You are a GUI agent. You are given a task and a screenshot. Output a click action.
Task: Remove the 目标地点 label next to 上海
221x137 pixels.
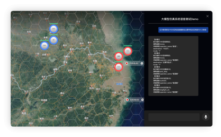tap(142, 63)
